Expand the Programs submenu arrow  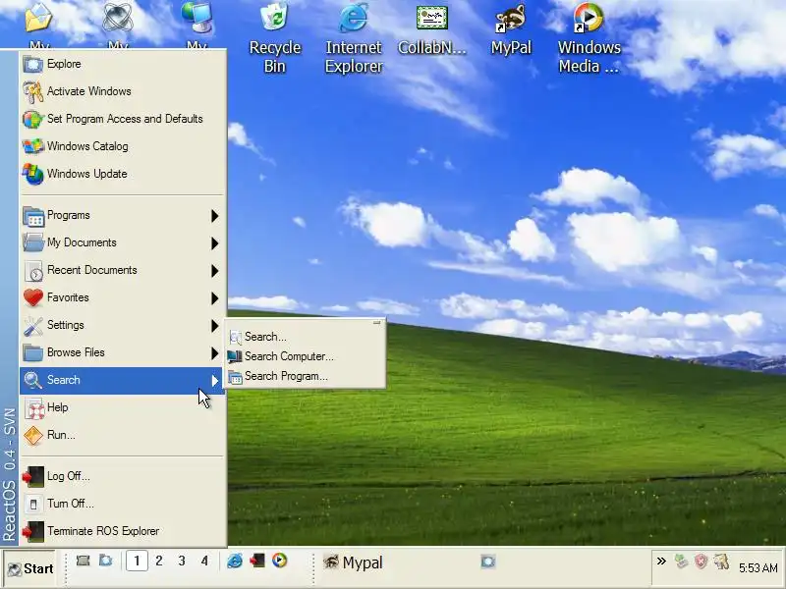pyautogui.click(x=214, y=216)
